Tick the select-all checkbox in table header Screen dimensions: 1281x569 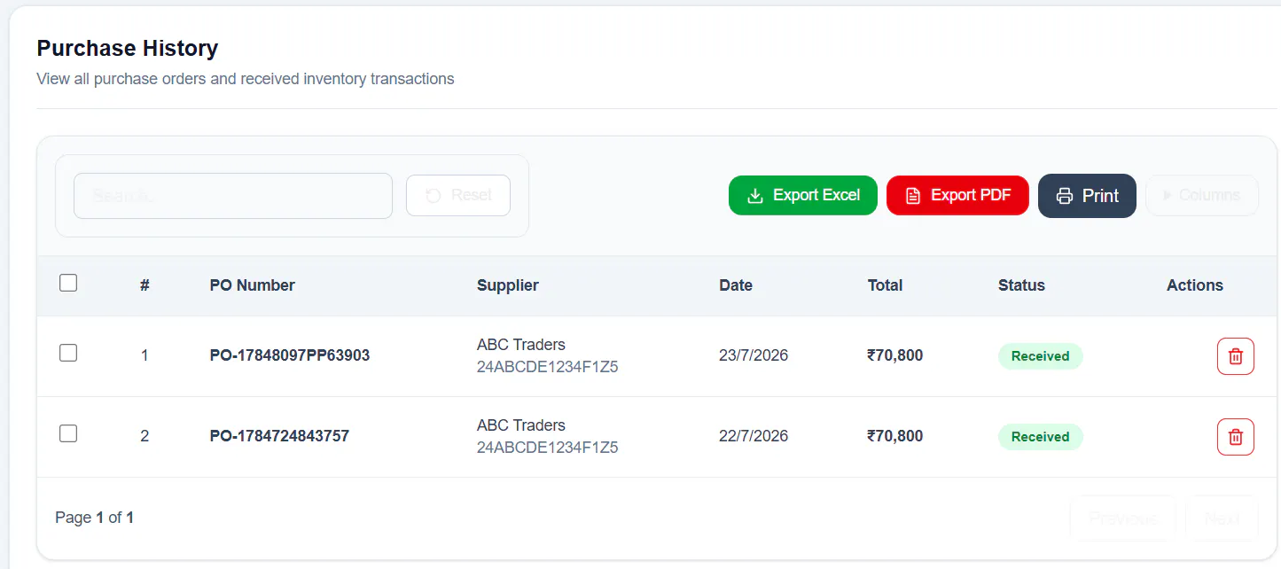coord(68,284)
